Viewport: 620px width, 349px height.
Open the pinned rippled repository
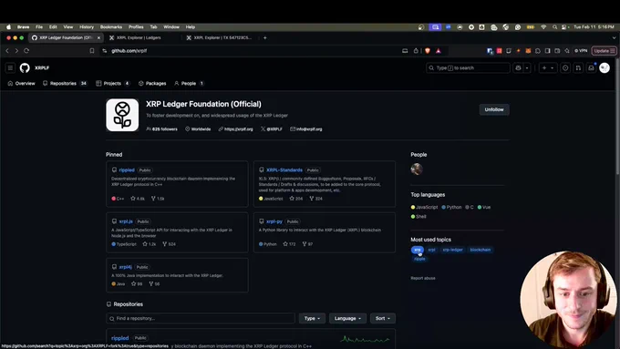(x=127, y=170)
